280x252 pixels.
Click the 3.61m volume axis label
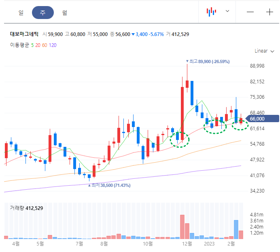257,221
